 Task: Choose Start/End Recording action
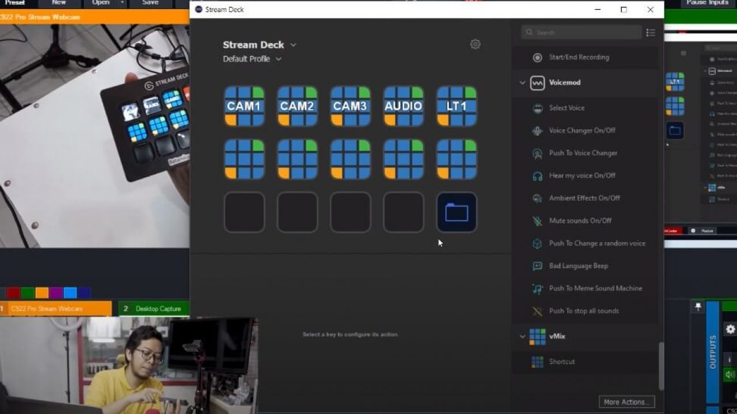pyautogui.click(x=579, y=57)
